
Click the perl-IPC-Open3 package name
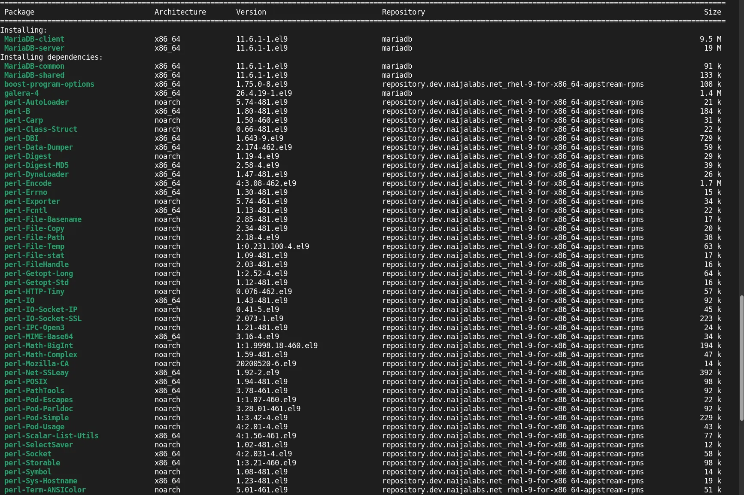pyautogui.click(x=34, y=328)
